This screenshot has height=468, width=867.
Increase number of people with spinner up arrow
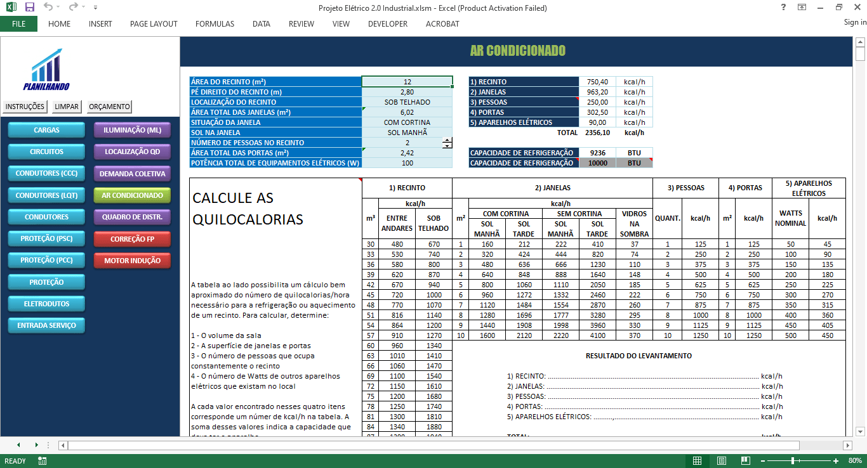pyautogui.click(x=447, y=140)
